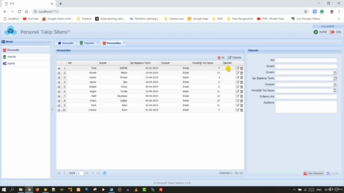The height and width of the screenshot is (193, 344).
Task: Refresh the personnel grid
Action: 105,173
